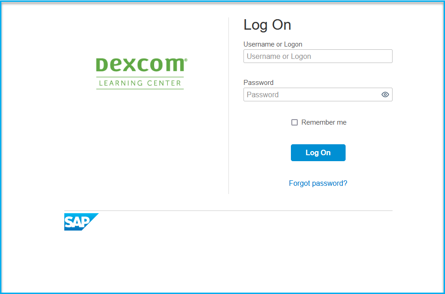Click the vertical divider beside the login form
Image resolution: width=445 pixels, height=294 pixels.
click(229, 105)
